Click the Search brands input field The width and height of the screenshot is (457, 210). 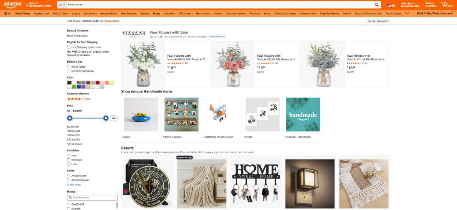[x=92, y=198]
